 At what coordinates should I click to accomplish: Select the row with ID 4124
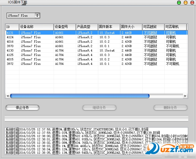pos(97,37)
